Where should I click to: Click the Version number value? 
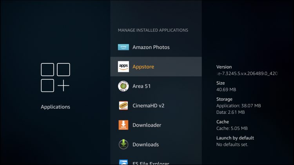pyautogui.click(x=247, y=74)
